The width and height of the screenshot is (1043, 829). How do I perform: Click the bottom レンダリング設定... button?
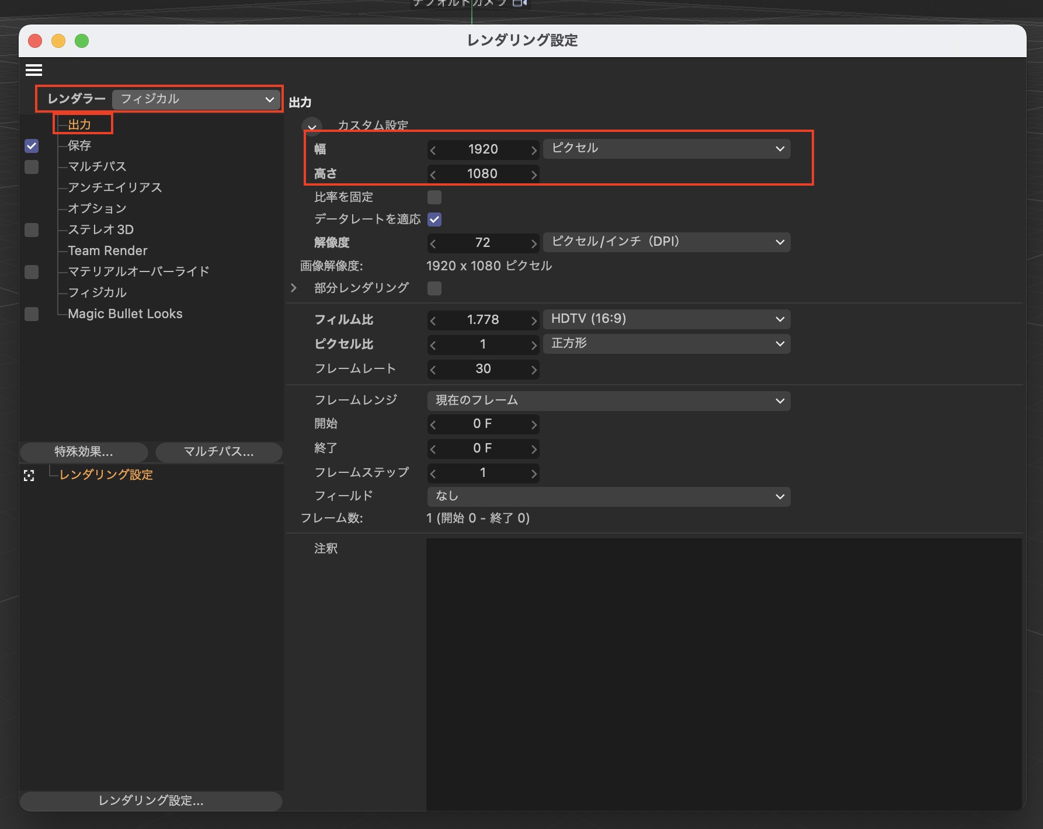pyautogui.click(x=151, y=801)
